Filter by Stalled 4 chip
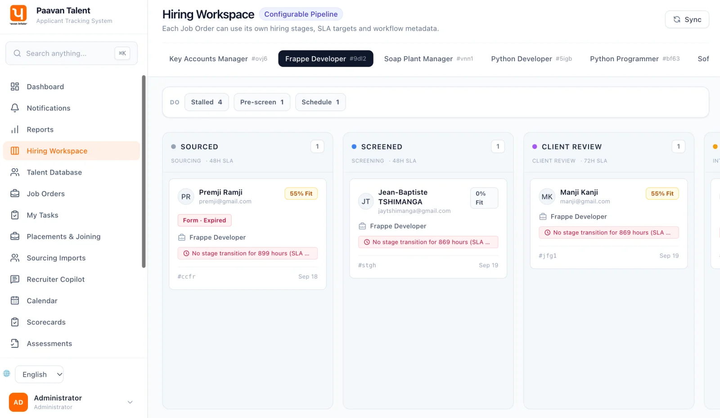 point(207,102)
